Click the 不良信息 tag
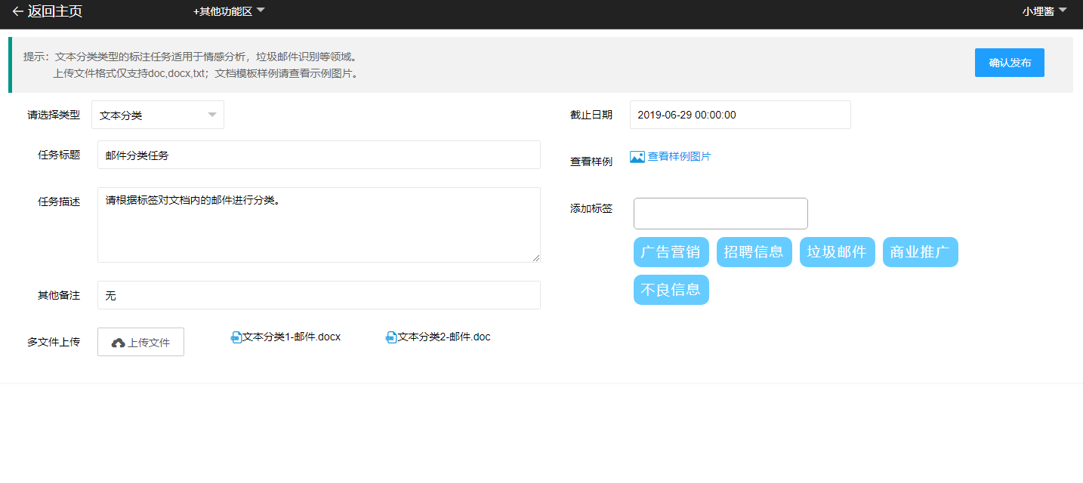Image resolution: width=1083 pixels, height=483 pixels. (671, 290)
